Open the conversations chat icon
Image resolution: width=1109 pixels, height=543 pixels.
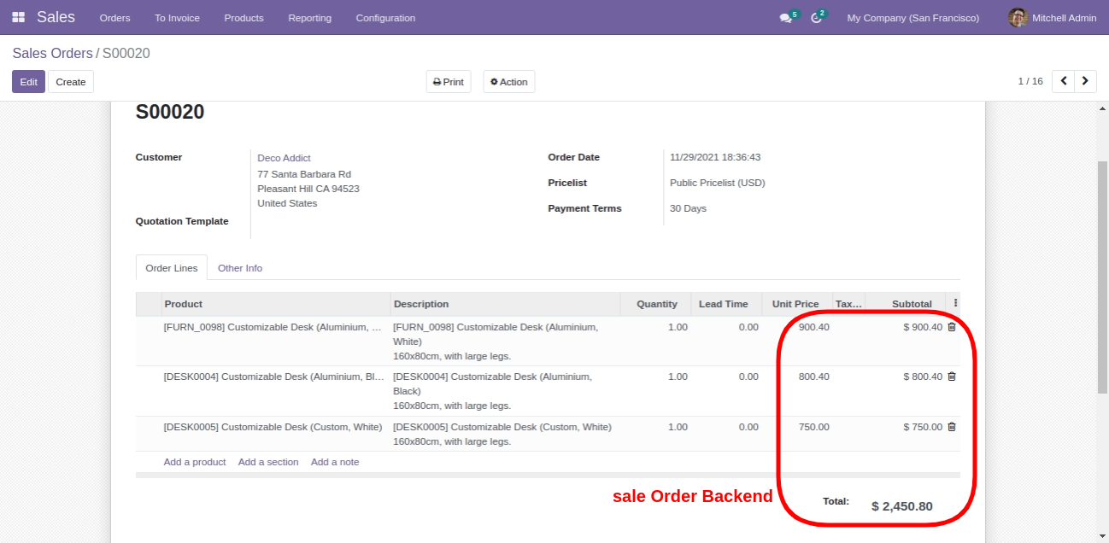tap(785, 18)
